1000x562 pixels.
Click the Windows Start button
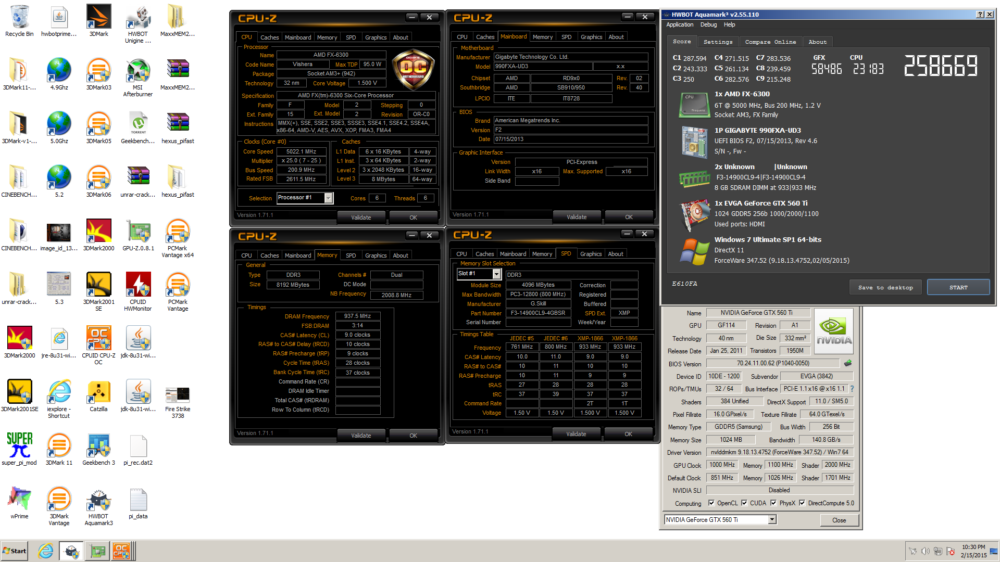[x=15, y=551]
